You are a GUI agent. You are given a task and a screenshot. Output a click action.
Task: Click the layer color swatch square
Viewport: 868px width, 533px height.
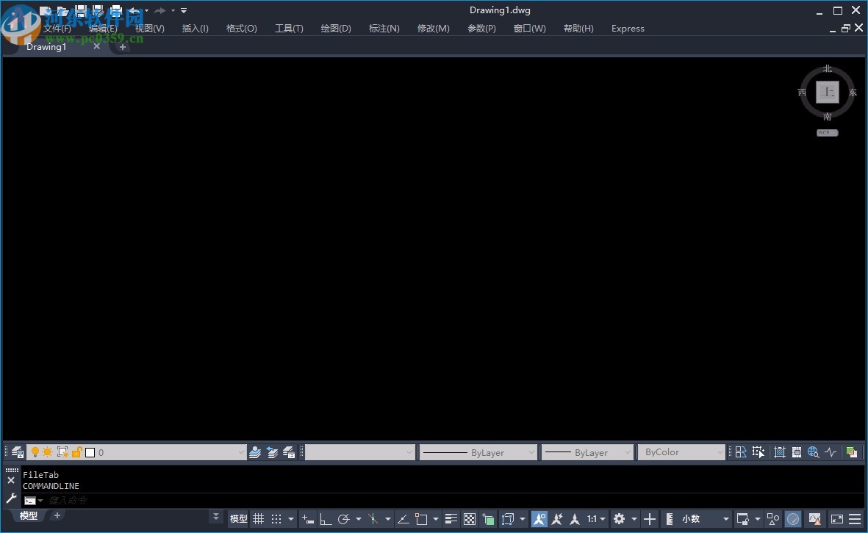coord(89,452)
